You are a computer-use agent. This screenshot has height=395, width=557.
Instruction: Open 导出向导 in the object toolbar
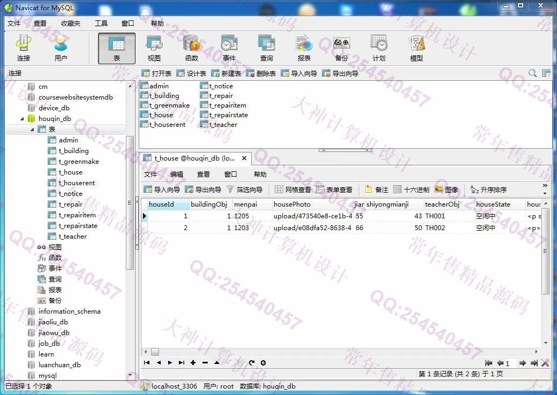coord(340,73)
